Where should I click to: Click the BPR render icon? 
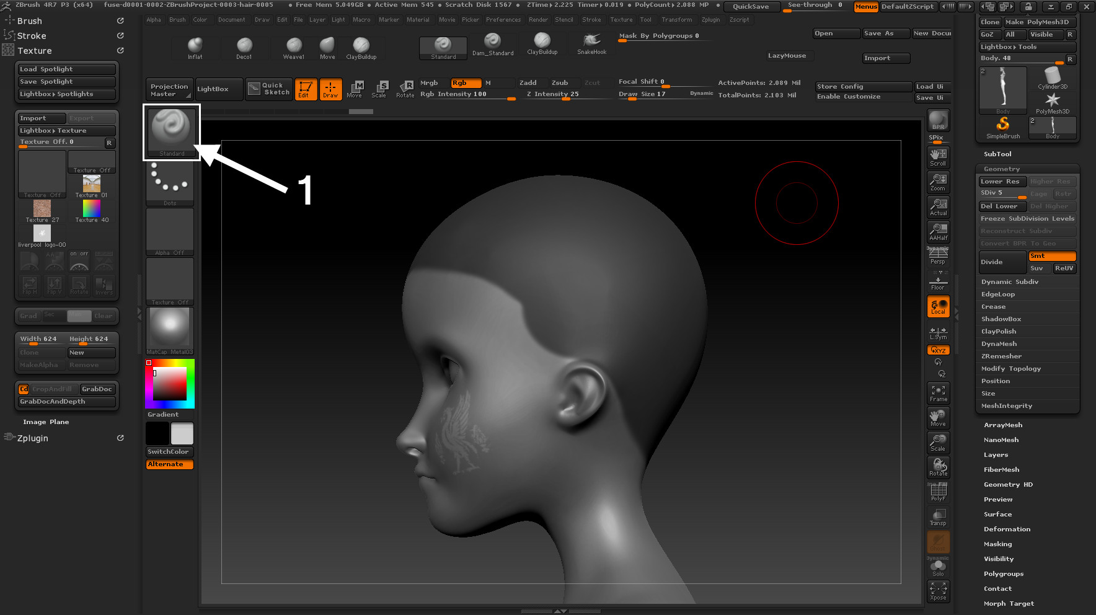(x=938, y=120)
